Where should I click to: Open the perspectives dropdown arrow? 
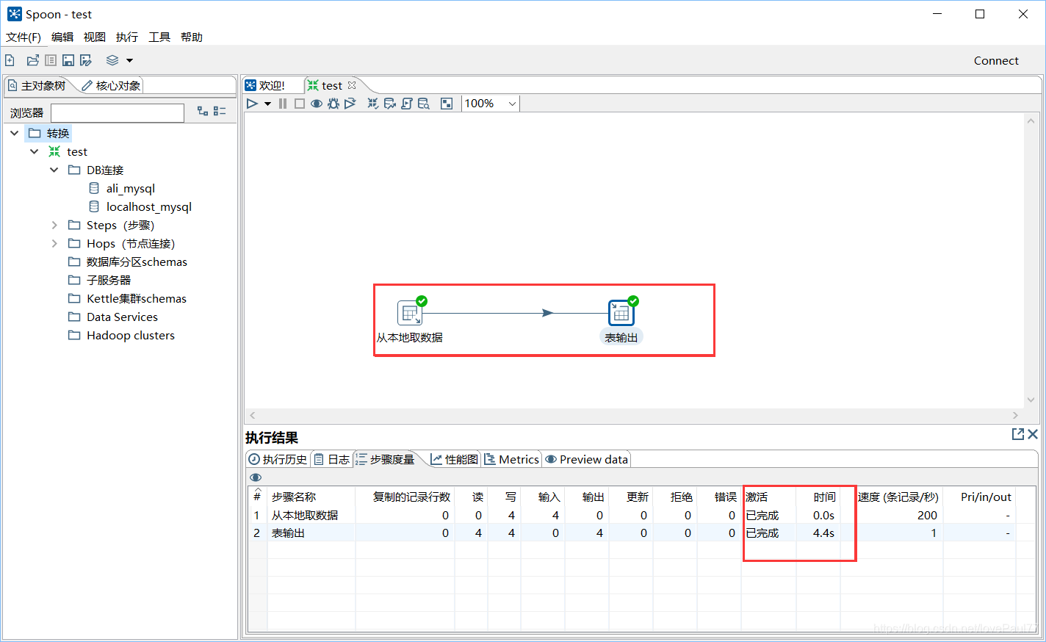(x=129, y=61)
